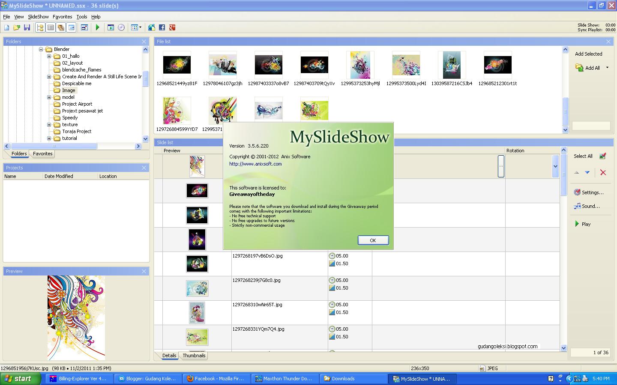Toggle the Projects list panel toolbar button

tap(51, 27)
